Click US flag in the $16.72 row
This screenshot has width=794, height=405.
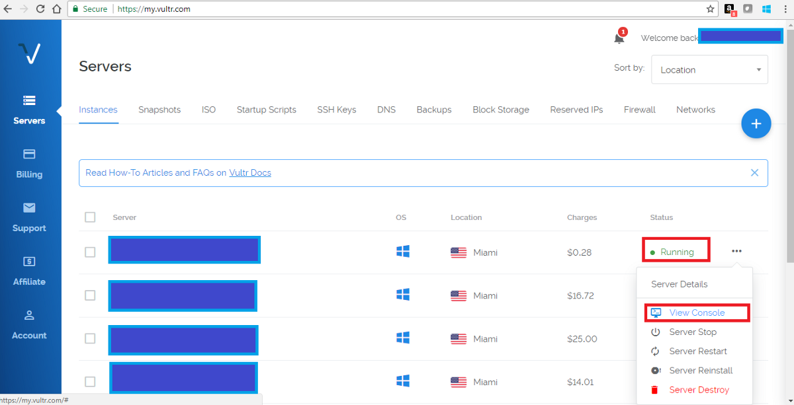coord(459,295)
